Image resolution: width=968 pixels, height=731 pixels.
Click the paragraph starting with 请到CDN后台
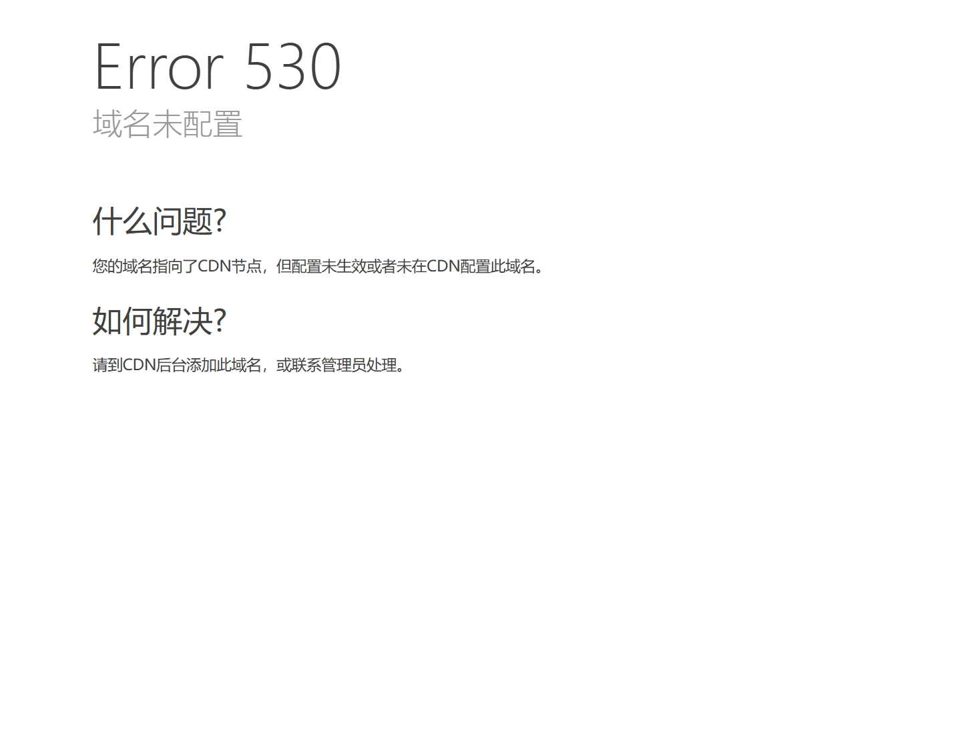[x=249, y=365]
